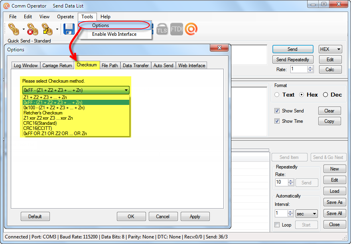Open the HEX format dropdown

[x=330, y=49]
